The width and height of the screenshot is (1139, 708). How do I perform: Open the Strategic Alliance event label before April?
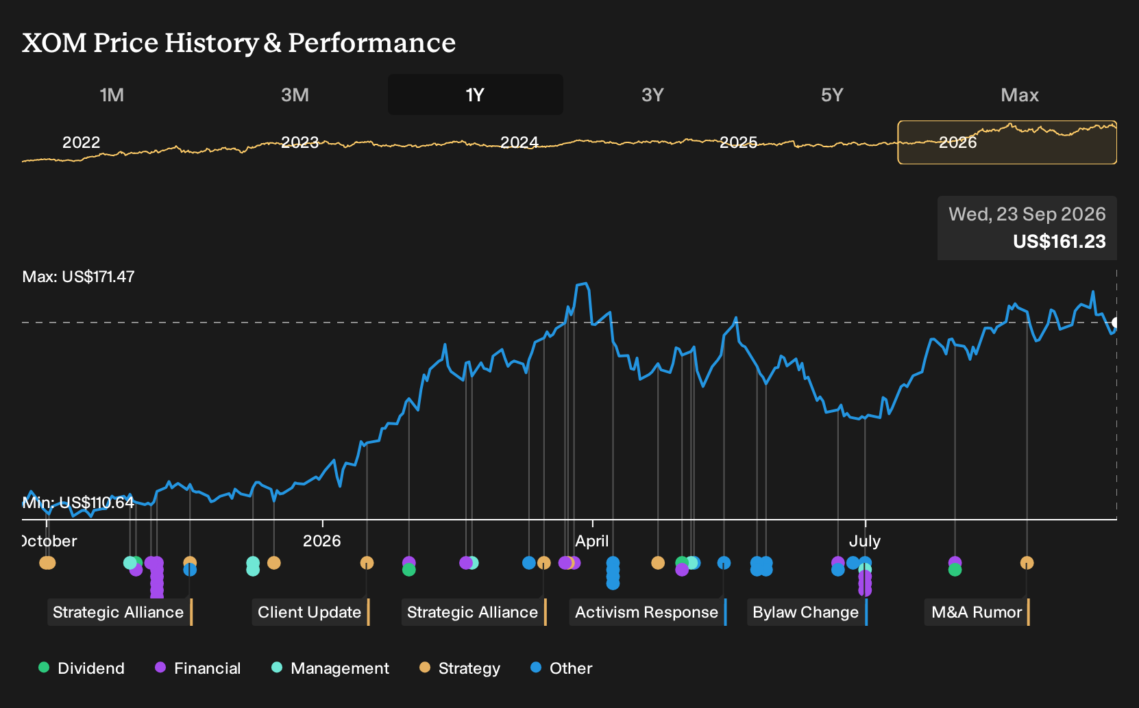click(x=474, y=612)
